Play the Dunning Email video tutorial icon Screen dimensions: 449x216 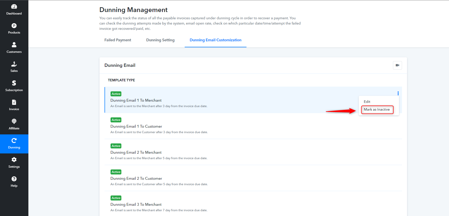(397, 65)
